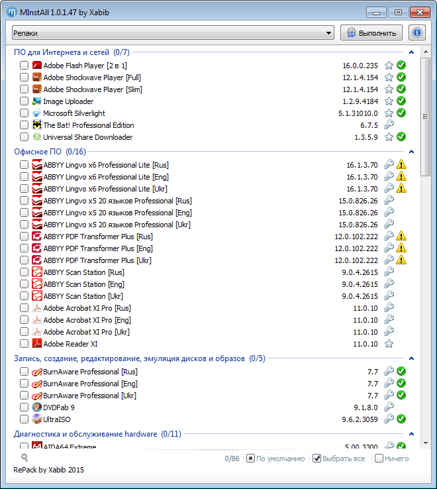Click the Image Uploader app icon

pyautogui.click(x=37, y=101)
